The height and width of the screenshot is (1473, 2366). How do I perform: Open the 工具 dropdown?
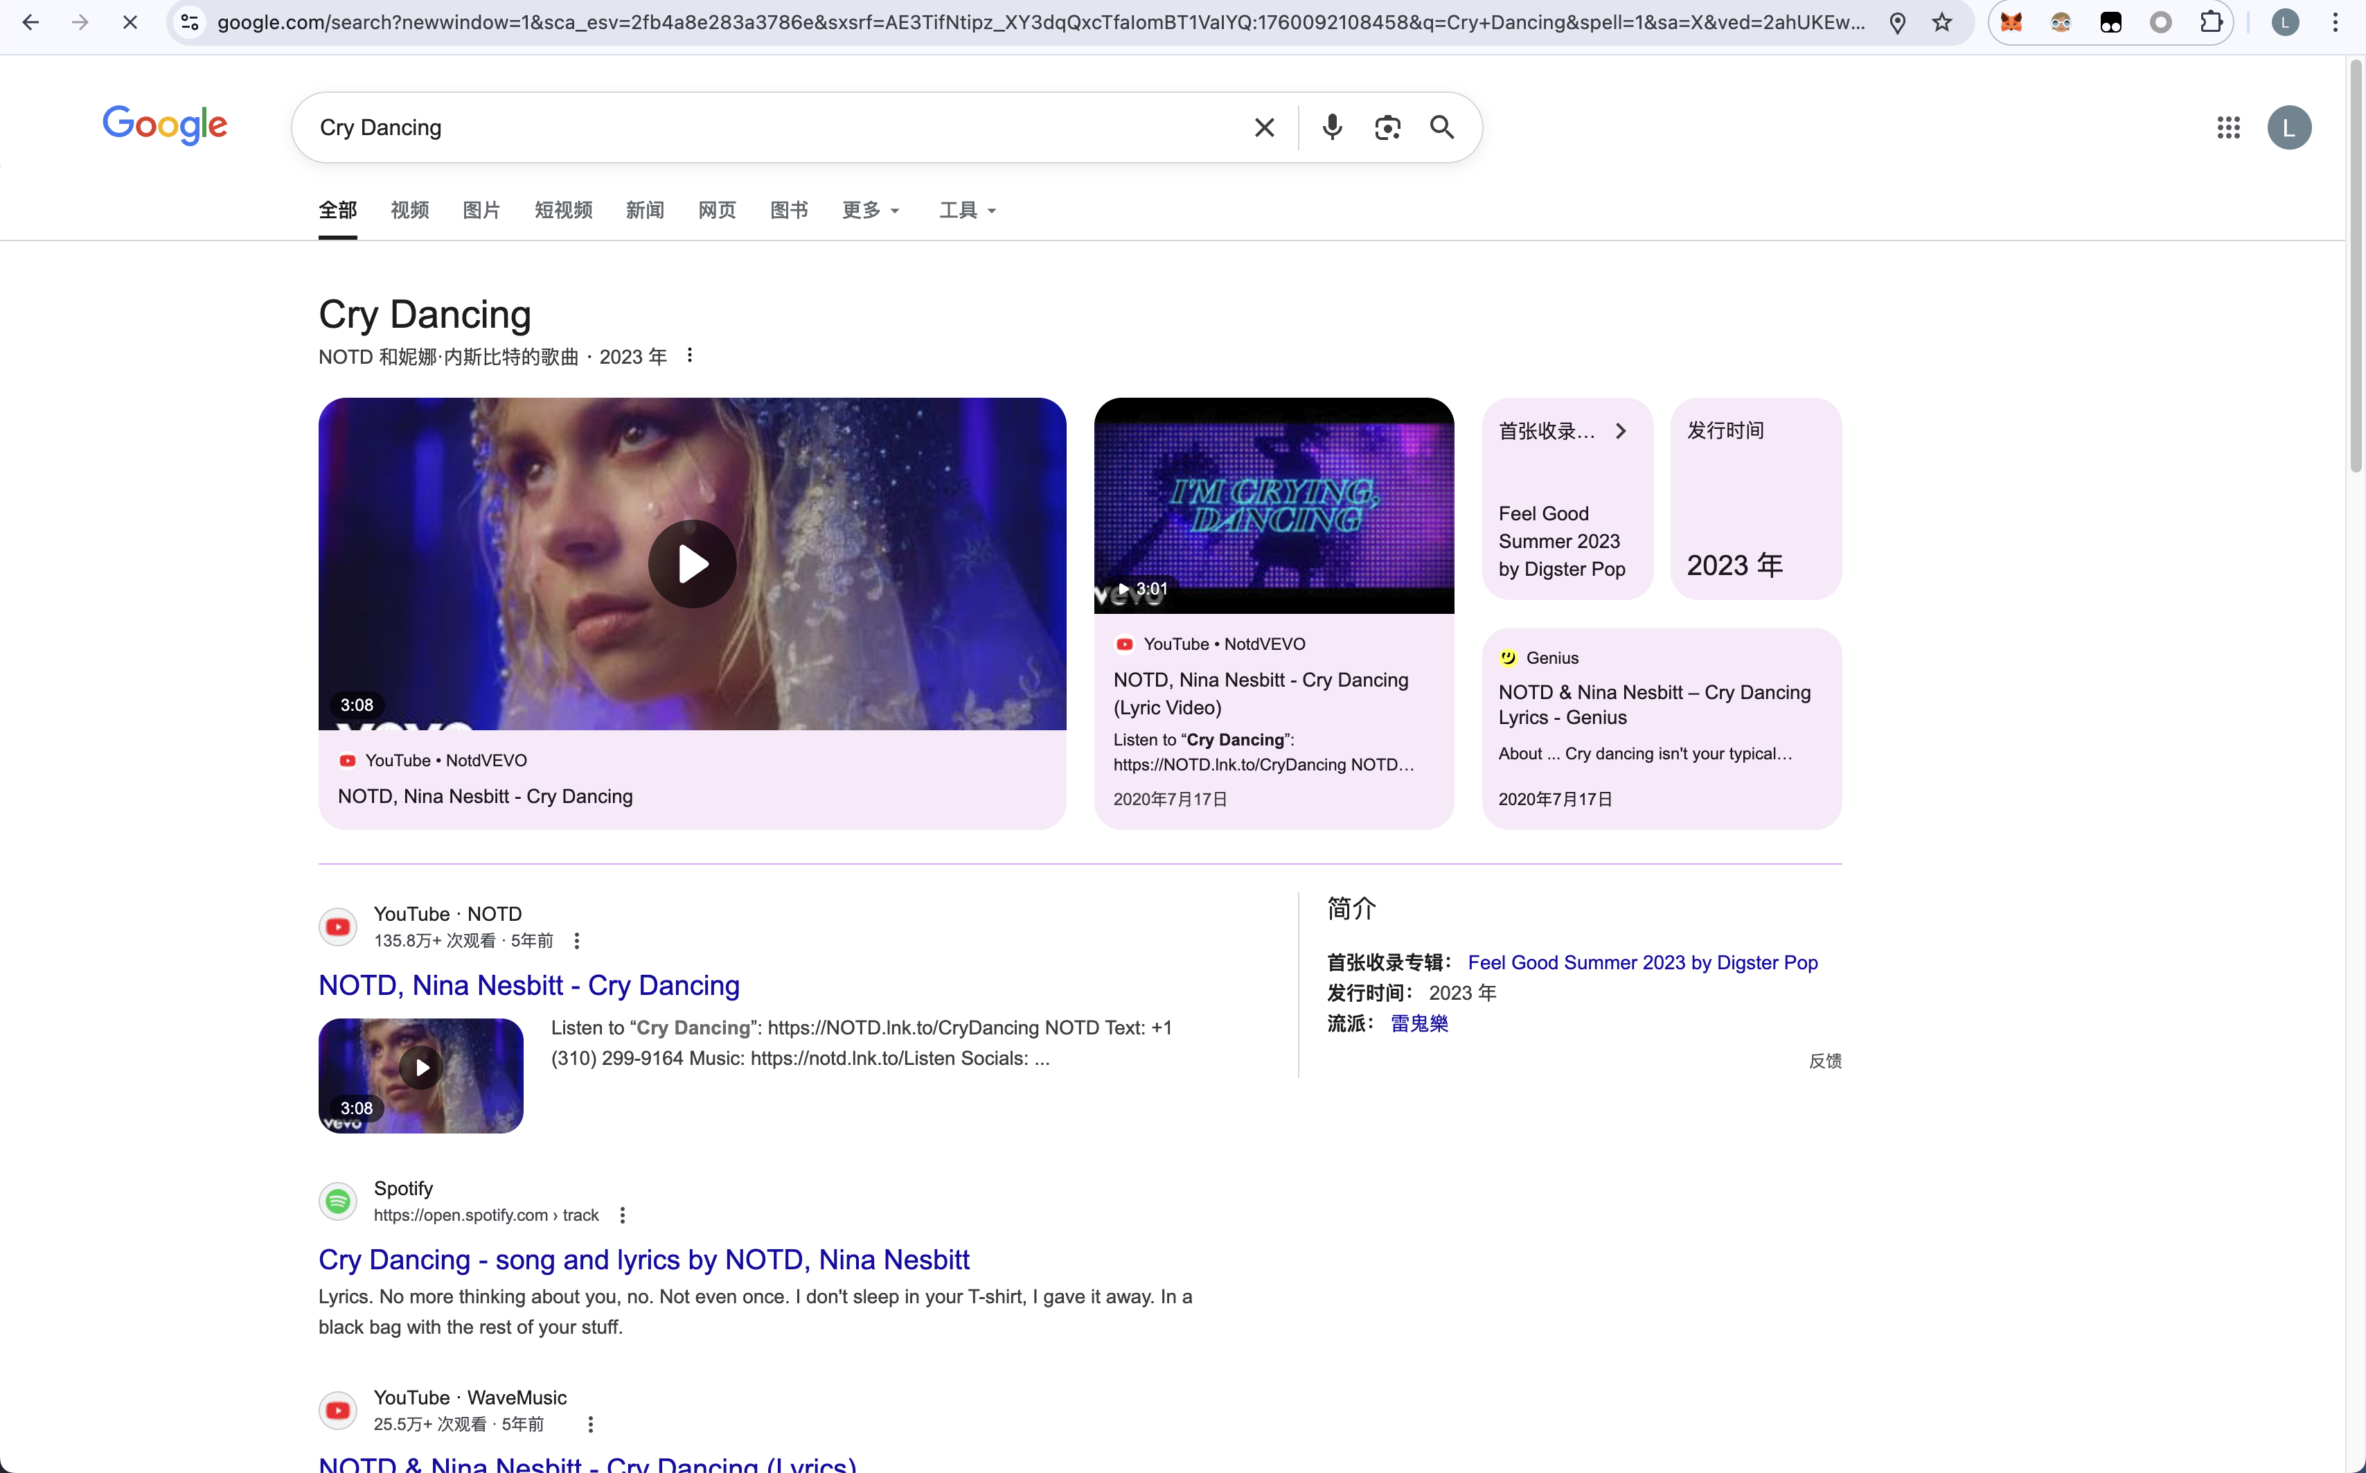point(967,211)
